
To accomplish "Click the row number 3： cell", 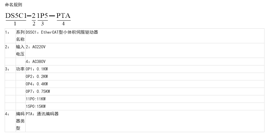I will pyautogui.click(x=8, y=69).
